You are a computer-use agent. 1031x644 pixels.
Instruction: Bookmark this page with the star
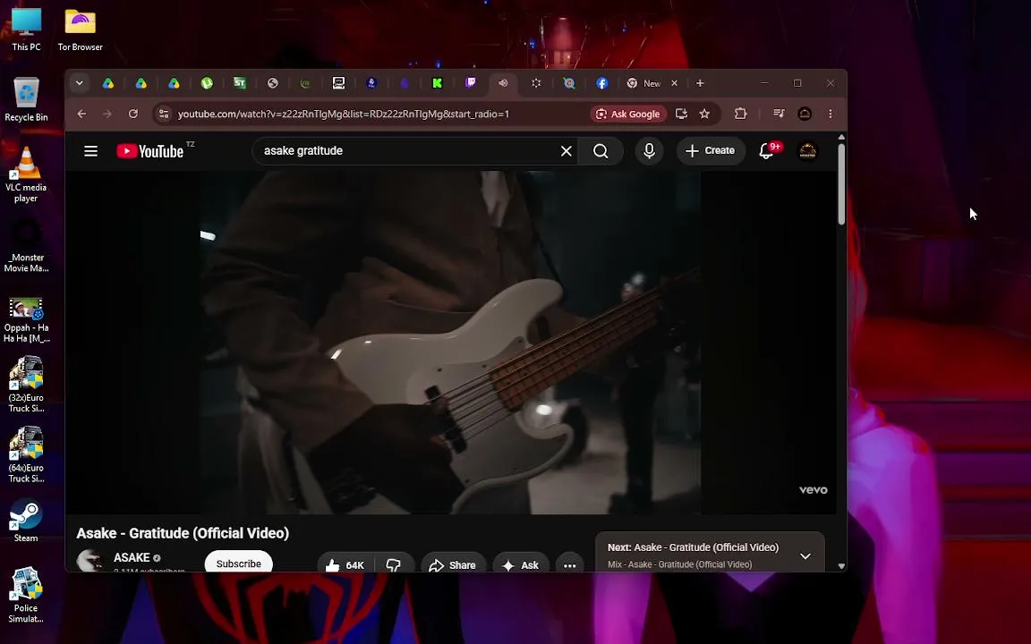(x=704, y=114)
